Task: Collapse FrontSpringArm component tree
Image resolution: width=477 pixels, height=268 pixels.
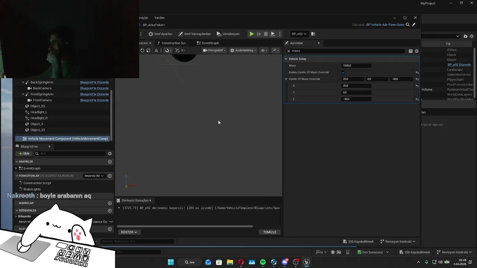Action: (x=23, y=94)
